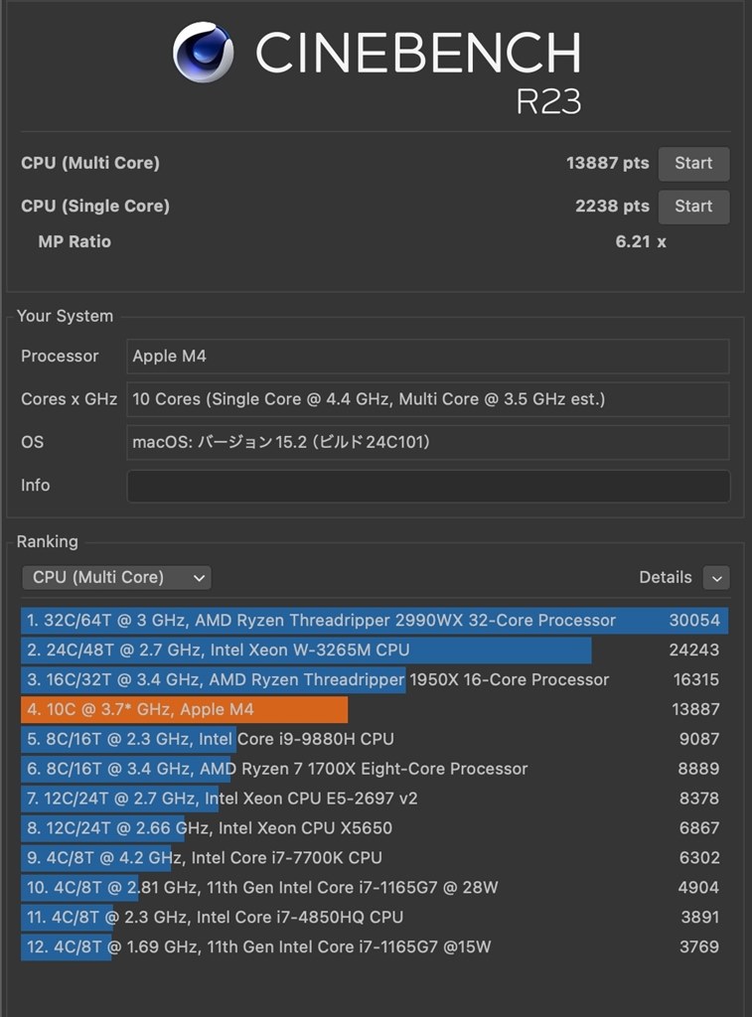Click the 13887 pts multi core score

[x=607, y=163]
